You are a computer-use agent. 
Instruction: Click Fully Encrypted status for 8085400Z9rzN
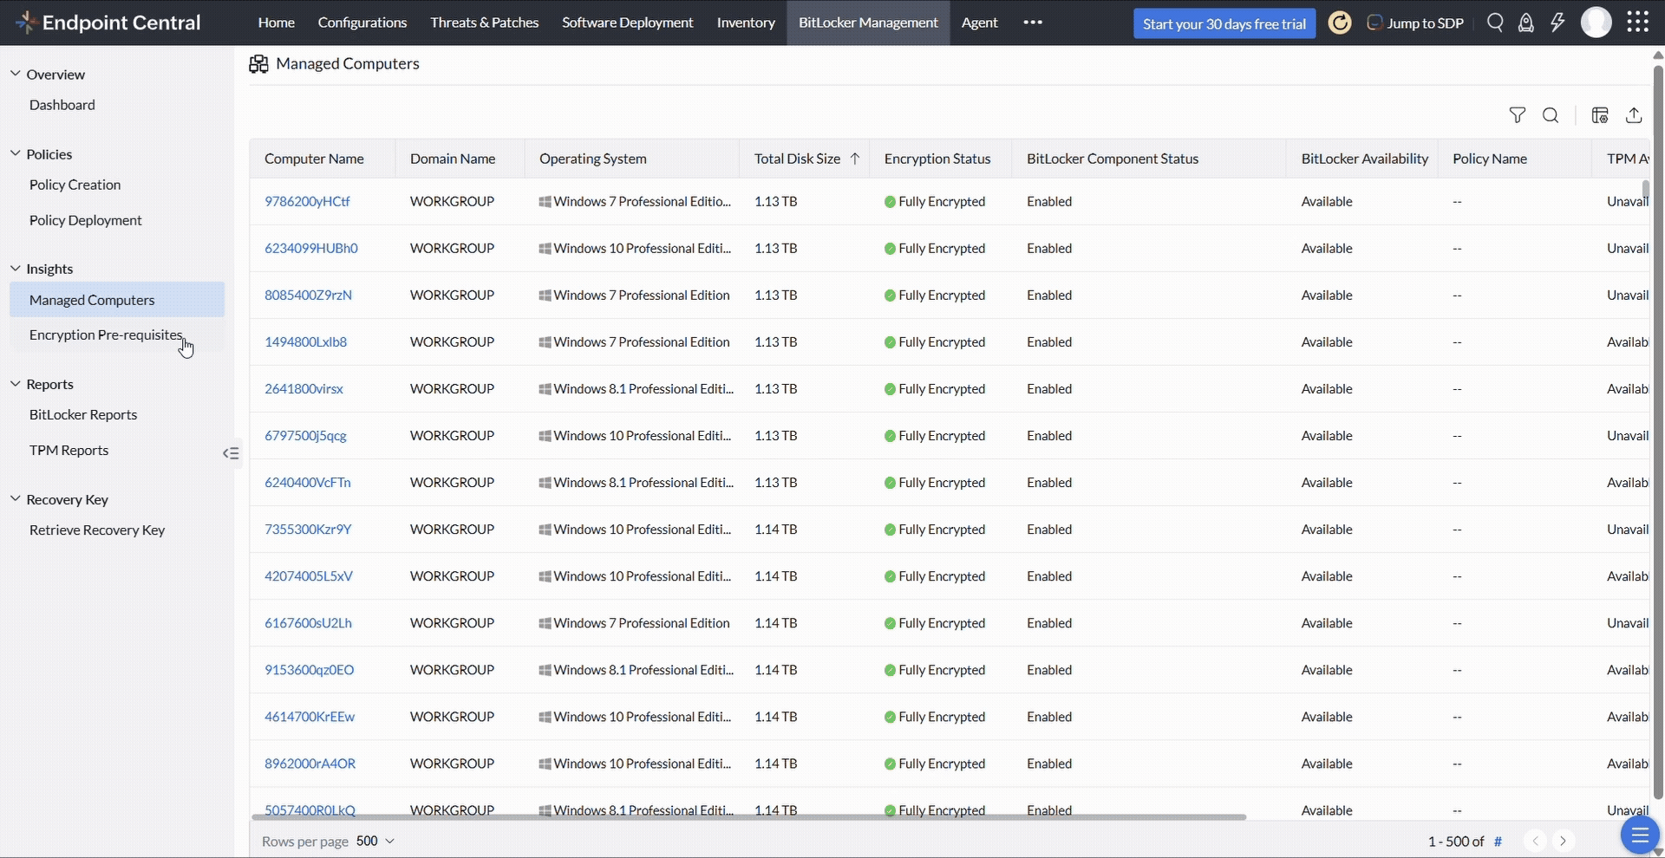pos(935,295)
